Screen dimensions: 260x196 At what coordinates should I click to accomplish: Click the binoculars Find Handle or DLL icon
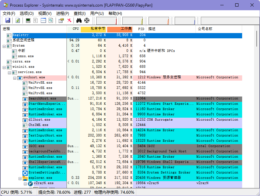pos(79,20)
